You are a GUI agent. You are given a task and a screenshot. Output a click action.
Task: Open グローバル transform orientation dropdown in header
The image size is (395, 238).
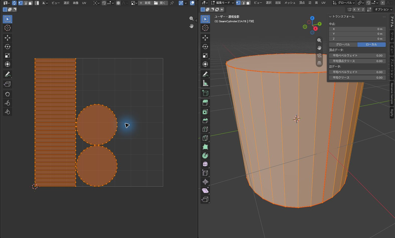pyautogui.click(x=344, y=3)
